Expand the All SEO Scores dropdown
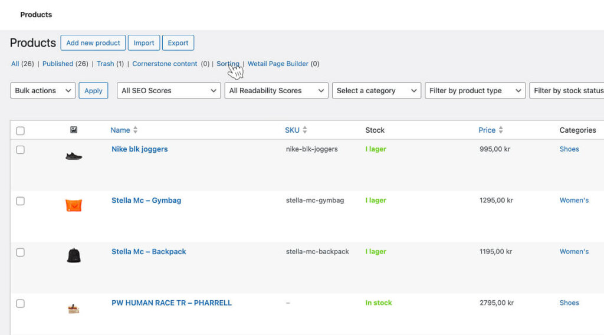The height and width of the screenshot is (335, 604). click(169, 91)
